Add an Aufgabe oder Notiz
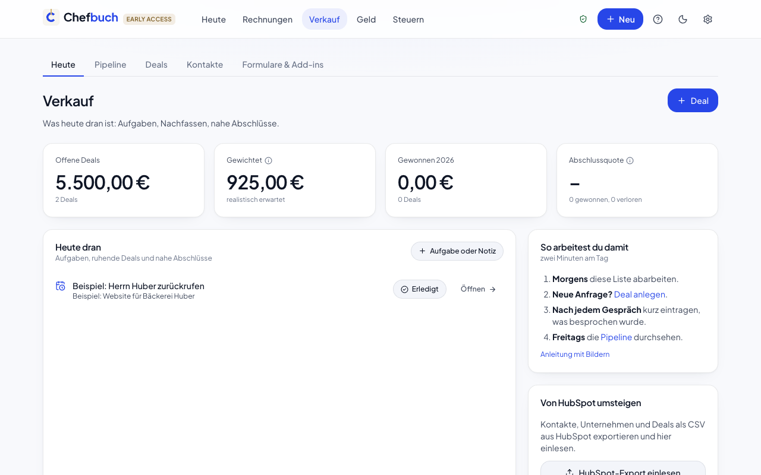This screenshot has height=475, width=761. [457, 251]
